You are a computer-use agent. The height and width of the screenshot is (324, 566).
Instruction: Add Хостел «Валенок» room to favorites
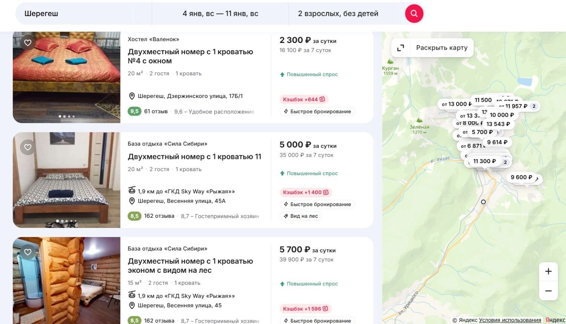point(28,43)
